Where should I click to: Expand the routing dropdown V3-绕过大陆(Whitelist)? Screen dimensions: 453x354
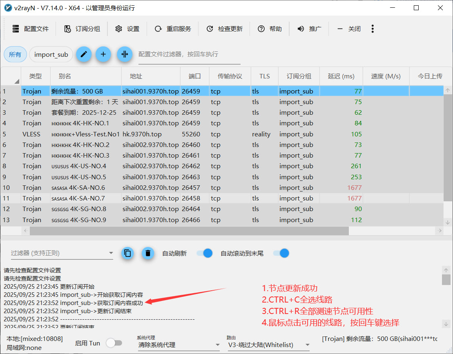coord(268,345)
